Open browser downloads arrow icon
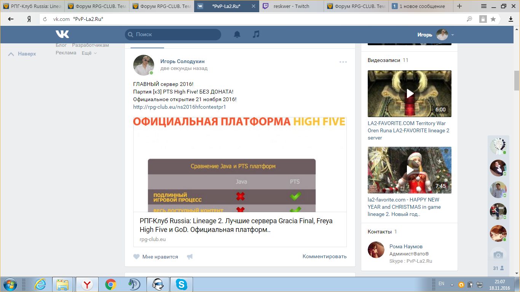520x292 pixels. (511, 19)
